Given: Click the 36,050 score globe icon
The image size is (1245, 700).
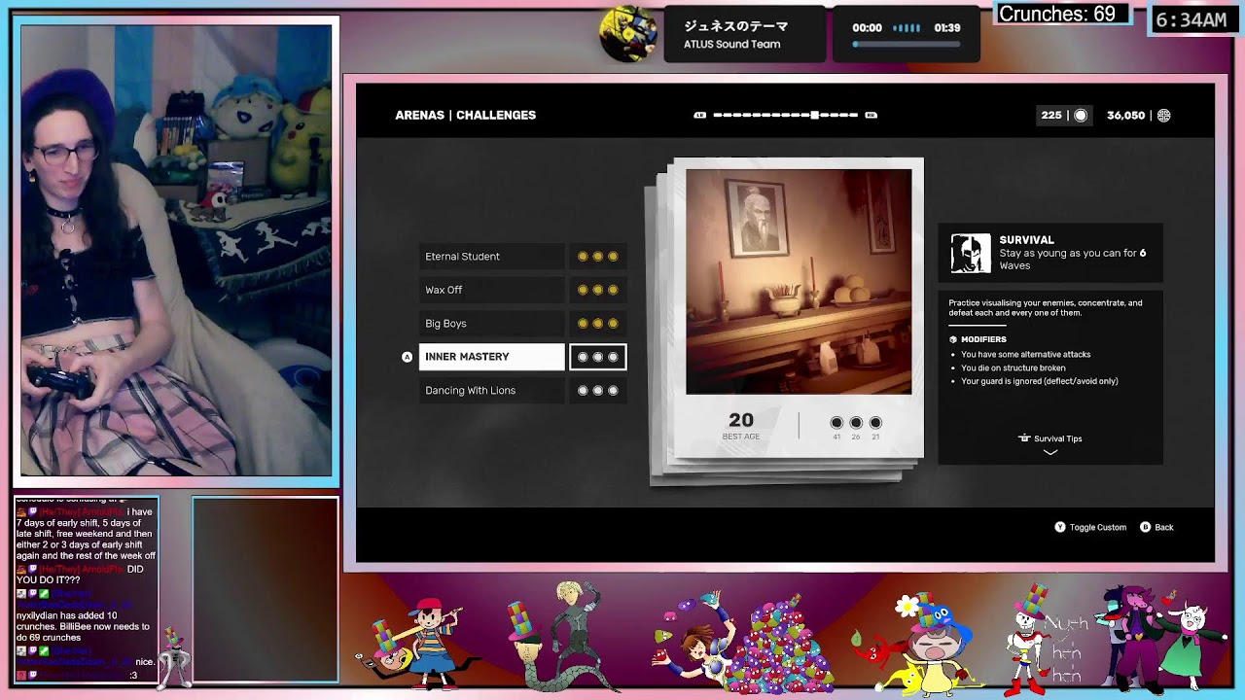Looking at the screenshot, I should [1163, 115].
